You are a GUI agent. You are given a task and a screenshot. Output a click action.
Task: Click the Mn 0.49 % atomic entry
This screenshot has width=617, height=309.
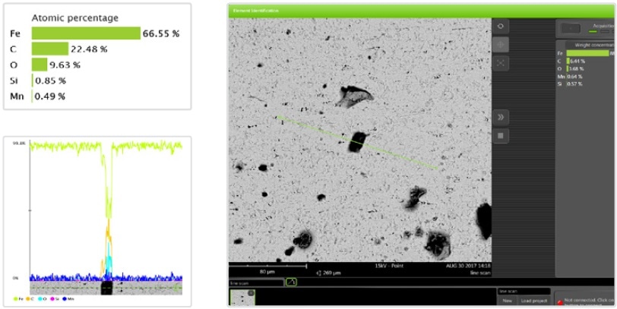pos(38,96)
